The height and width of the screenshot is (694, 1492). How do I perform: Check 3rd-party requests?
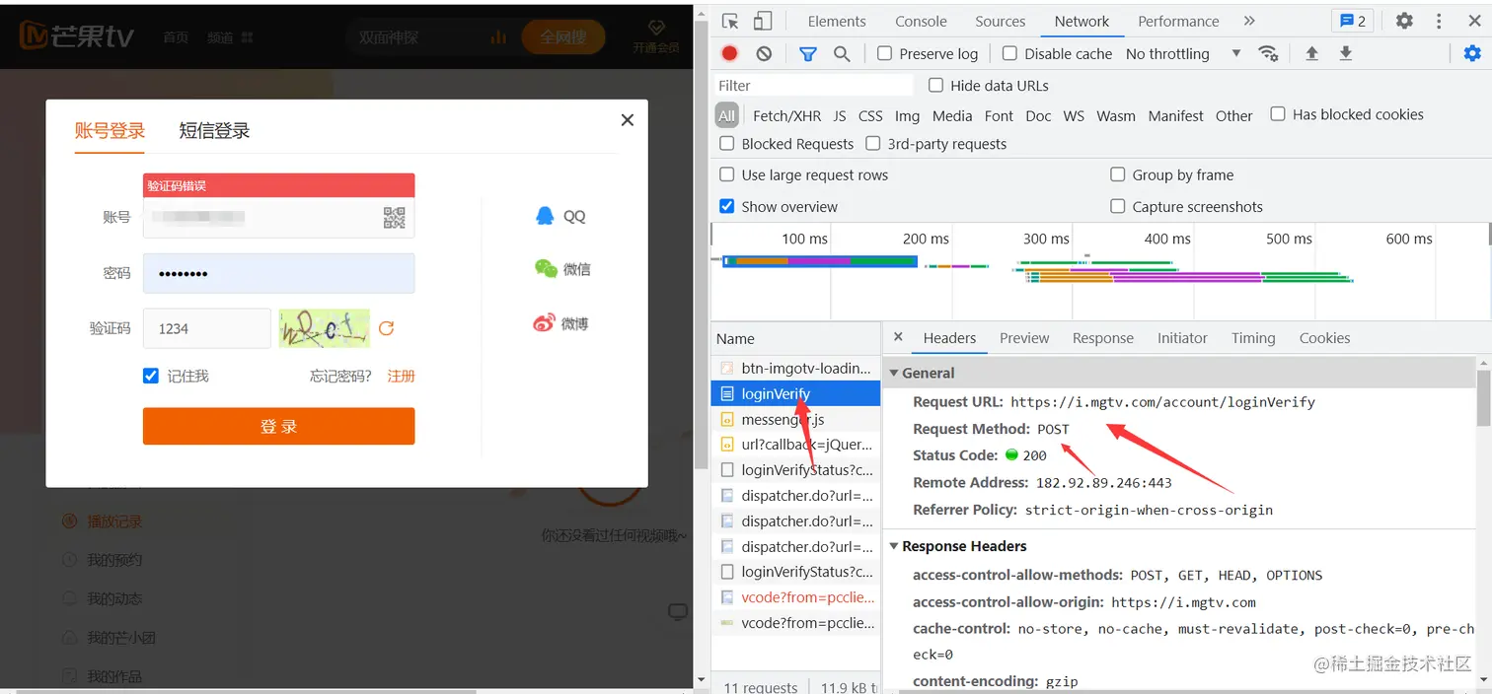pyautogui.click(x=873, y=143)
